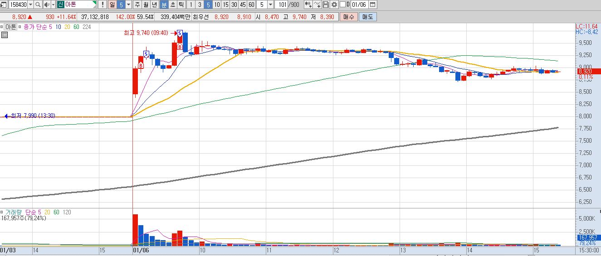Click the S sell marker at 09:40 high
The width and height of the screenshot is (601, 256).
point(180,33)
